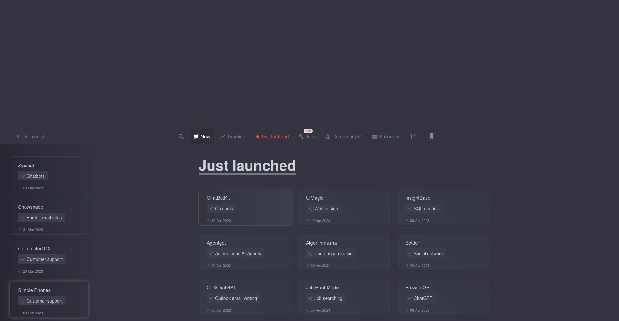This screenshot has width=619, height=321.
Task: Click Customer support tag under Caffeinated CX
Action: [x=42, y=259]
